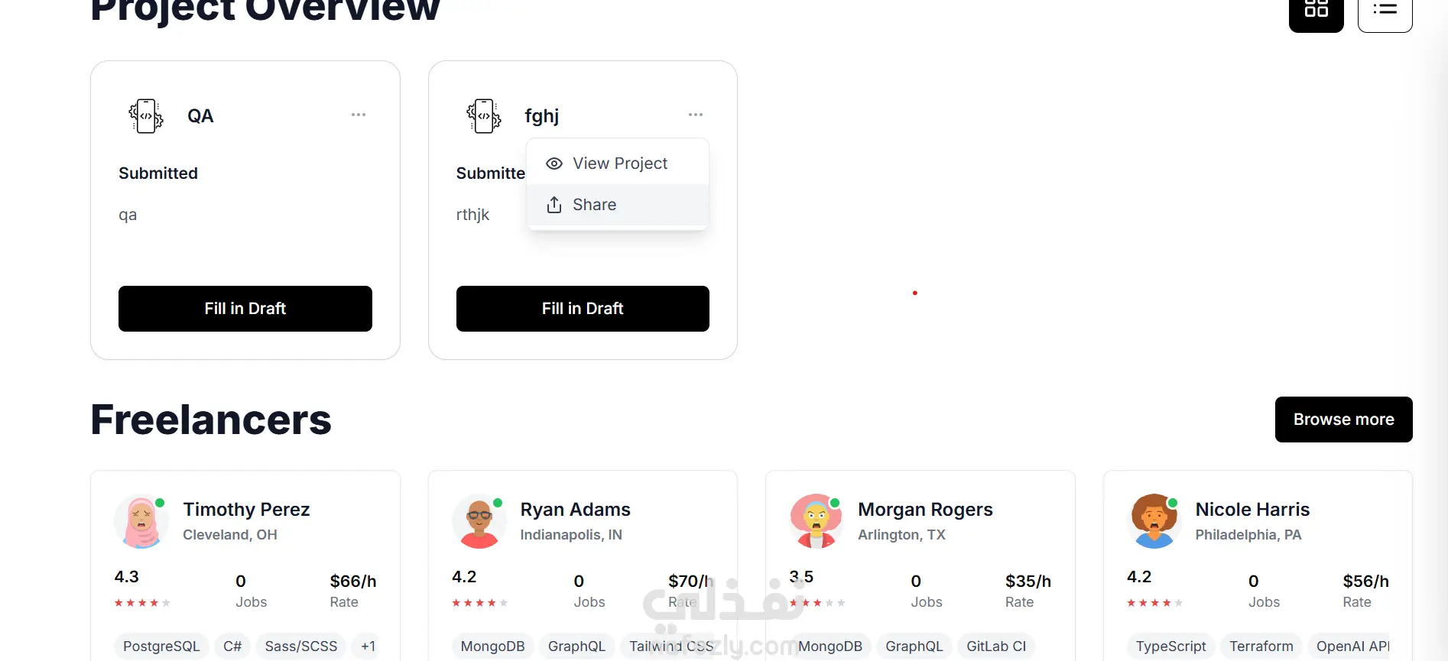
Task: Click the QA project code icon
Action: click(x=146, y=116)
